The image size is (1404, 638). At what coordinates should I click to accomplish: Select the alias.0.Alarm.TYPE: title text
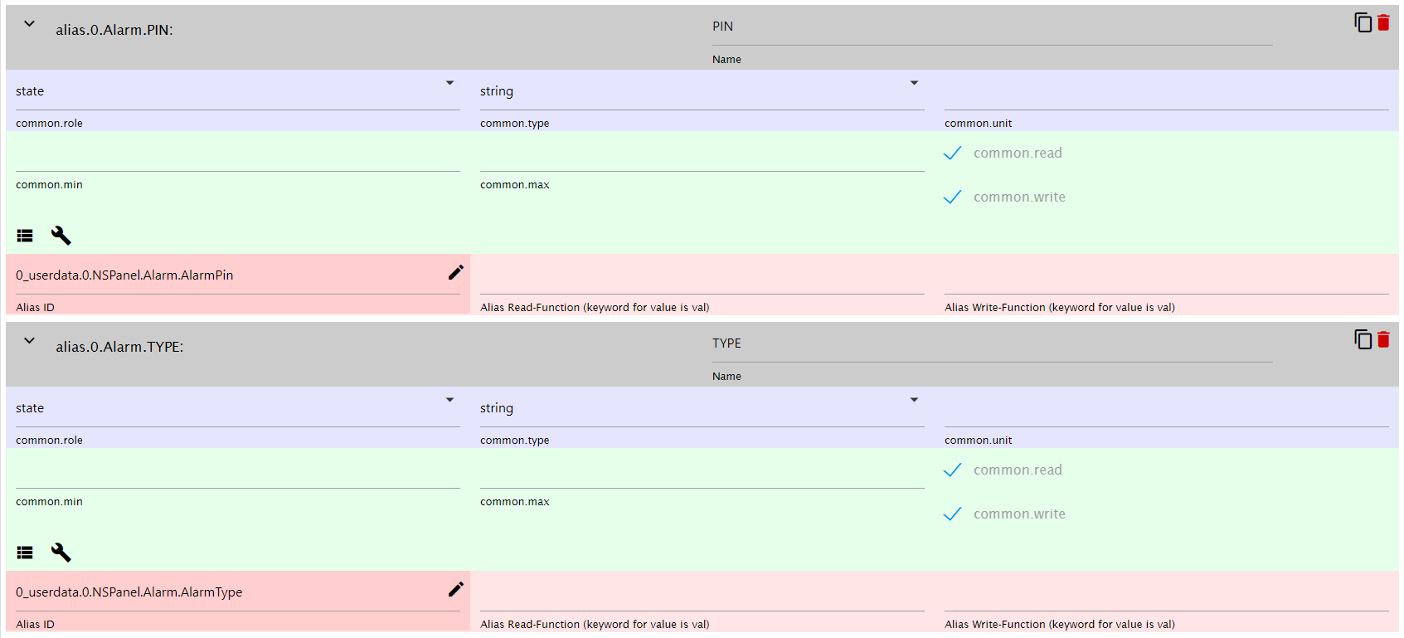pos(119,347)
